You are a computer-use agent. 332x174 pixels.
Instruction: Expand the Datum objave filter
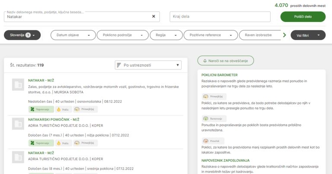[73, 35]
